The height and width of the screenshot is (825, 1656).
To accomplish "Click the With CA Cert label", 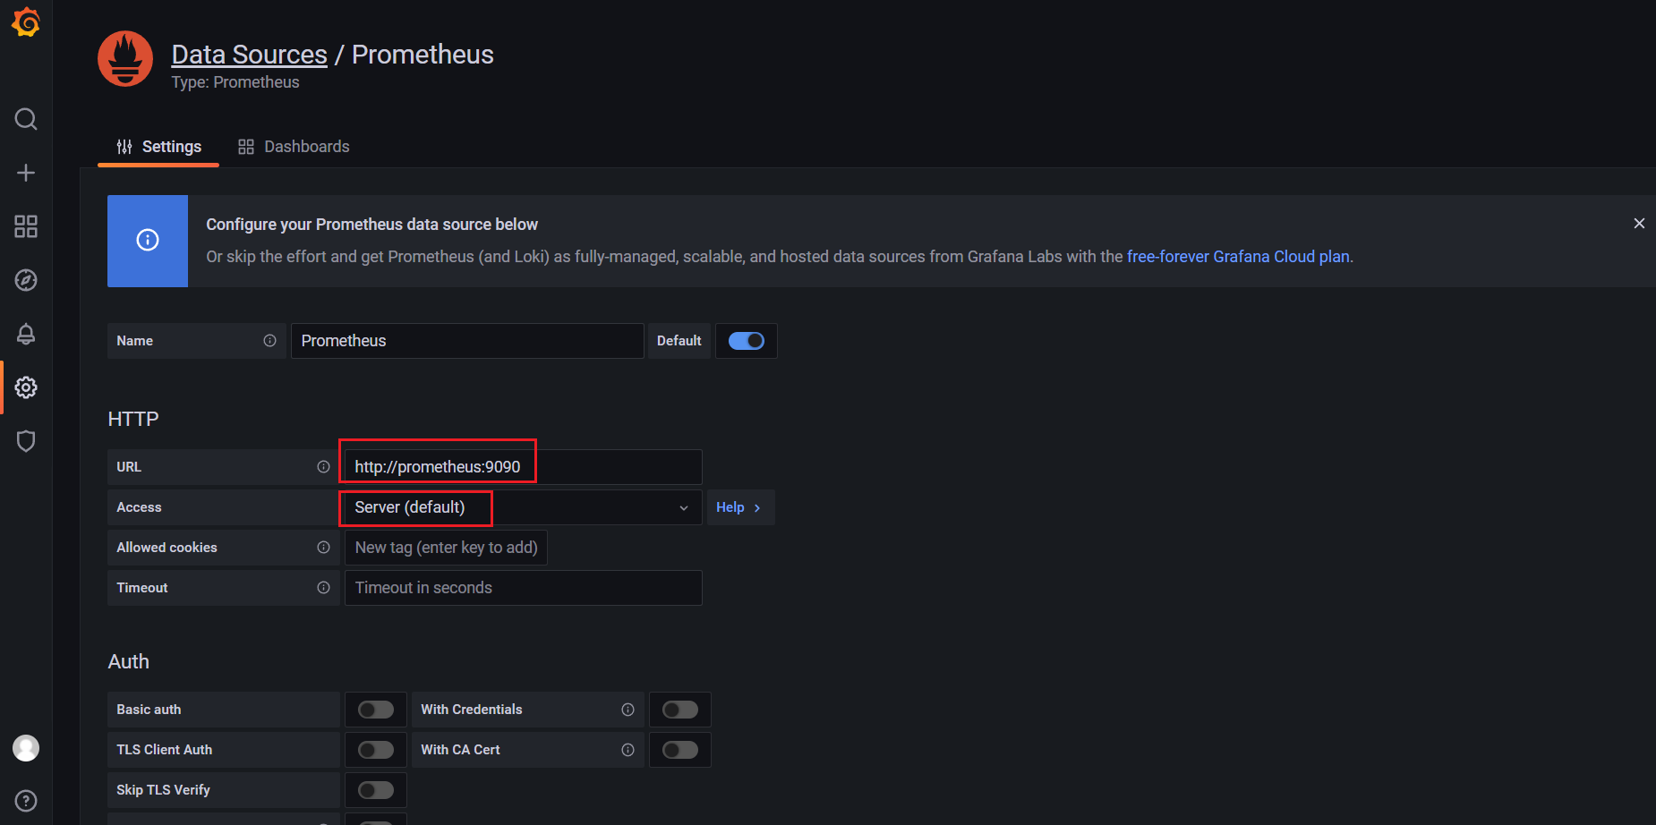I will [460, 750].
